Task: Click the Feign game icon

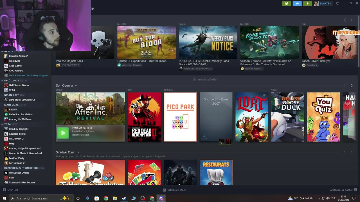Action: (x=6, y=144)
